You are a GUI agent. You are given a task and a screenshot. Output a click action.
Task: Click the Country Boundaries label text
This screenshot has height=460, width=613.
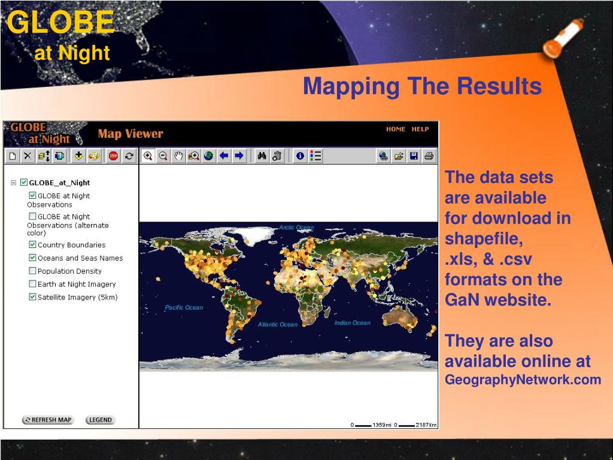click(x=72, y=245)
